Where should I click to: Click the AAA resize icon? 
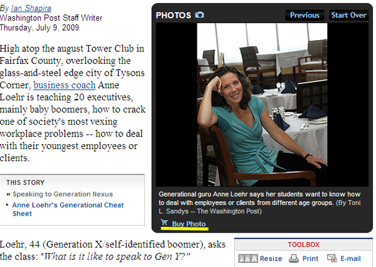[248, 259]
